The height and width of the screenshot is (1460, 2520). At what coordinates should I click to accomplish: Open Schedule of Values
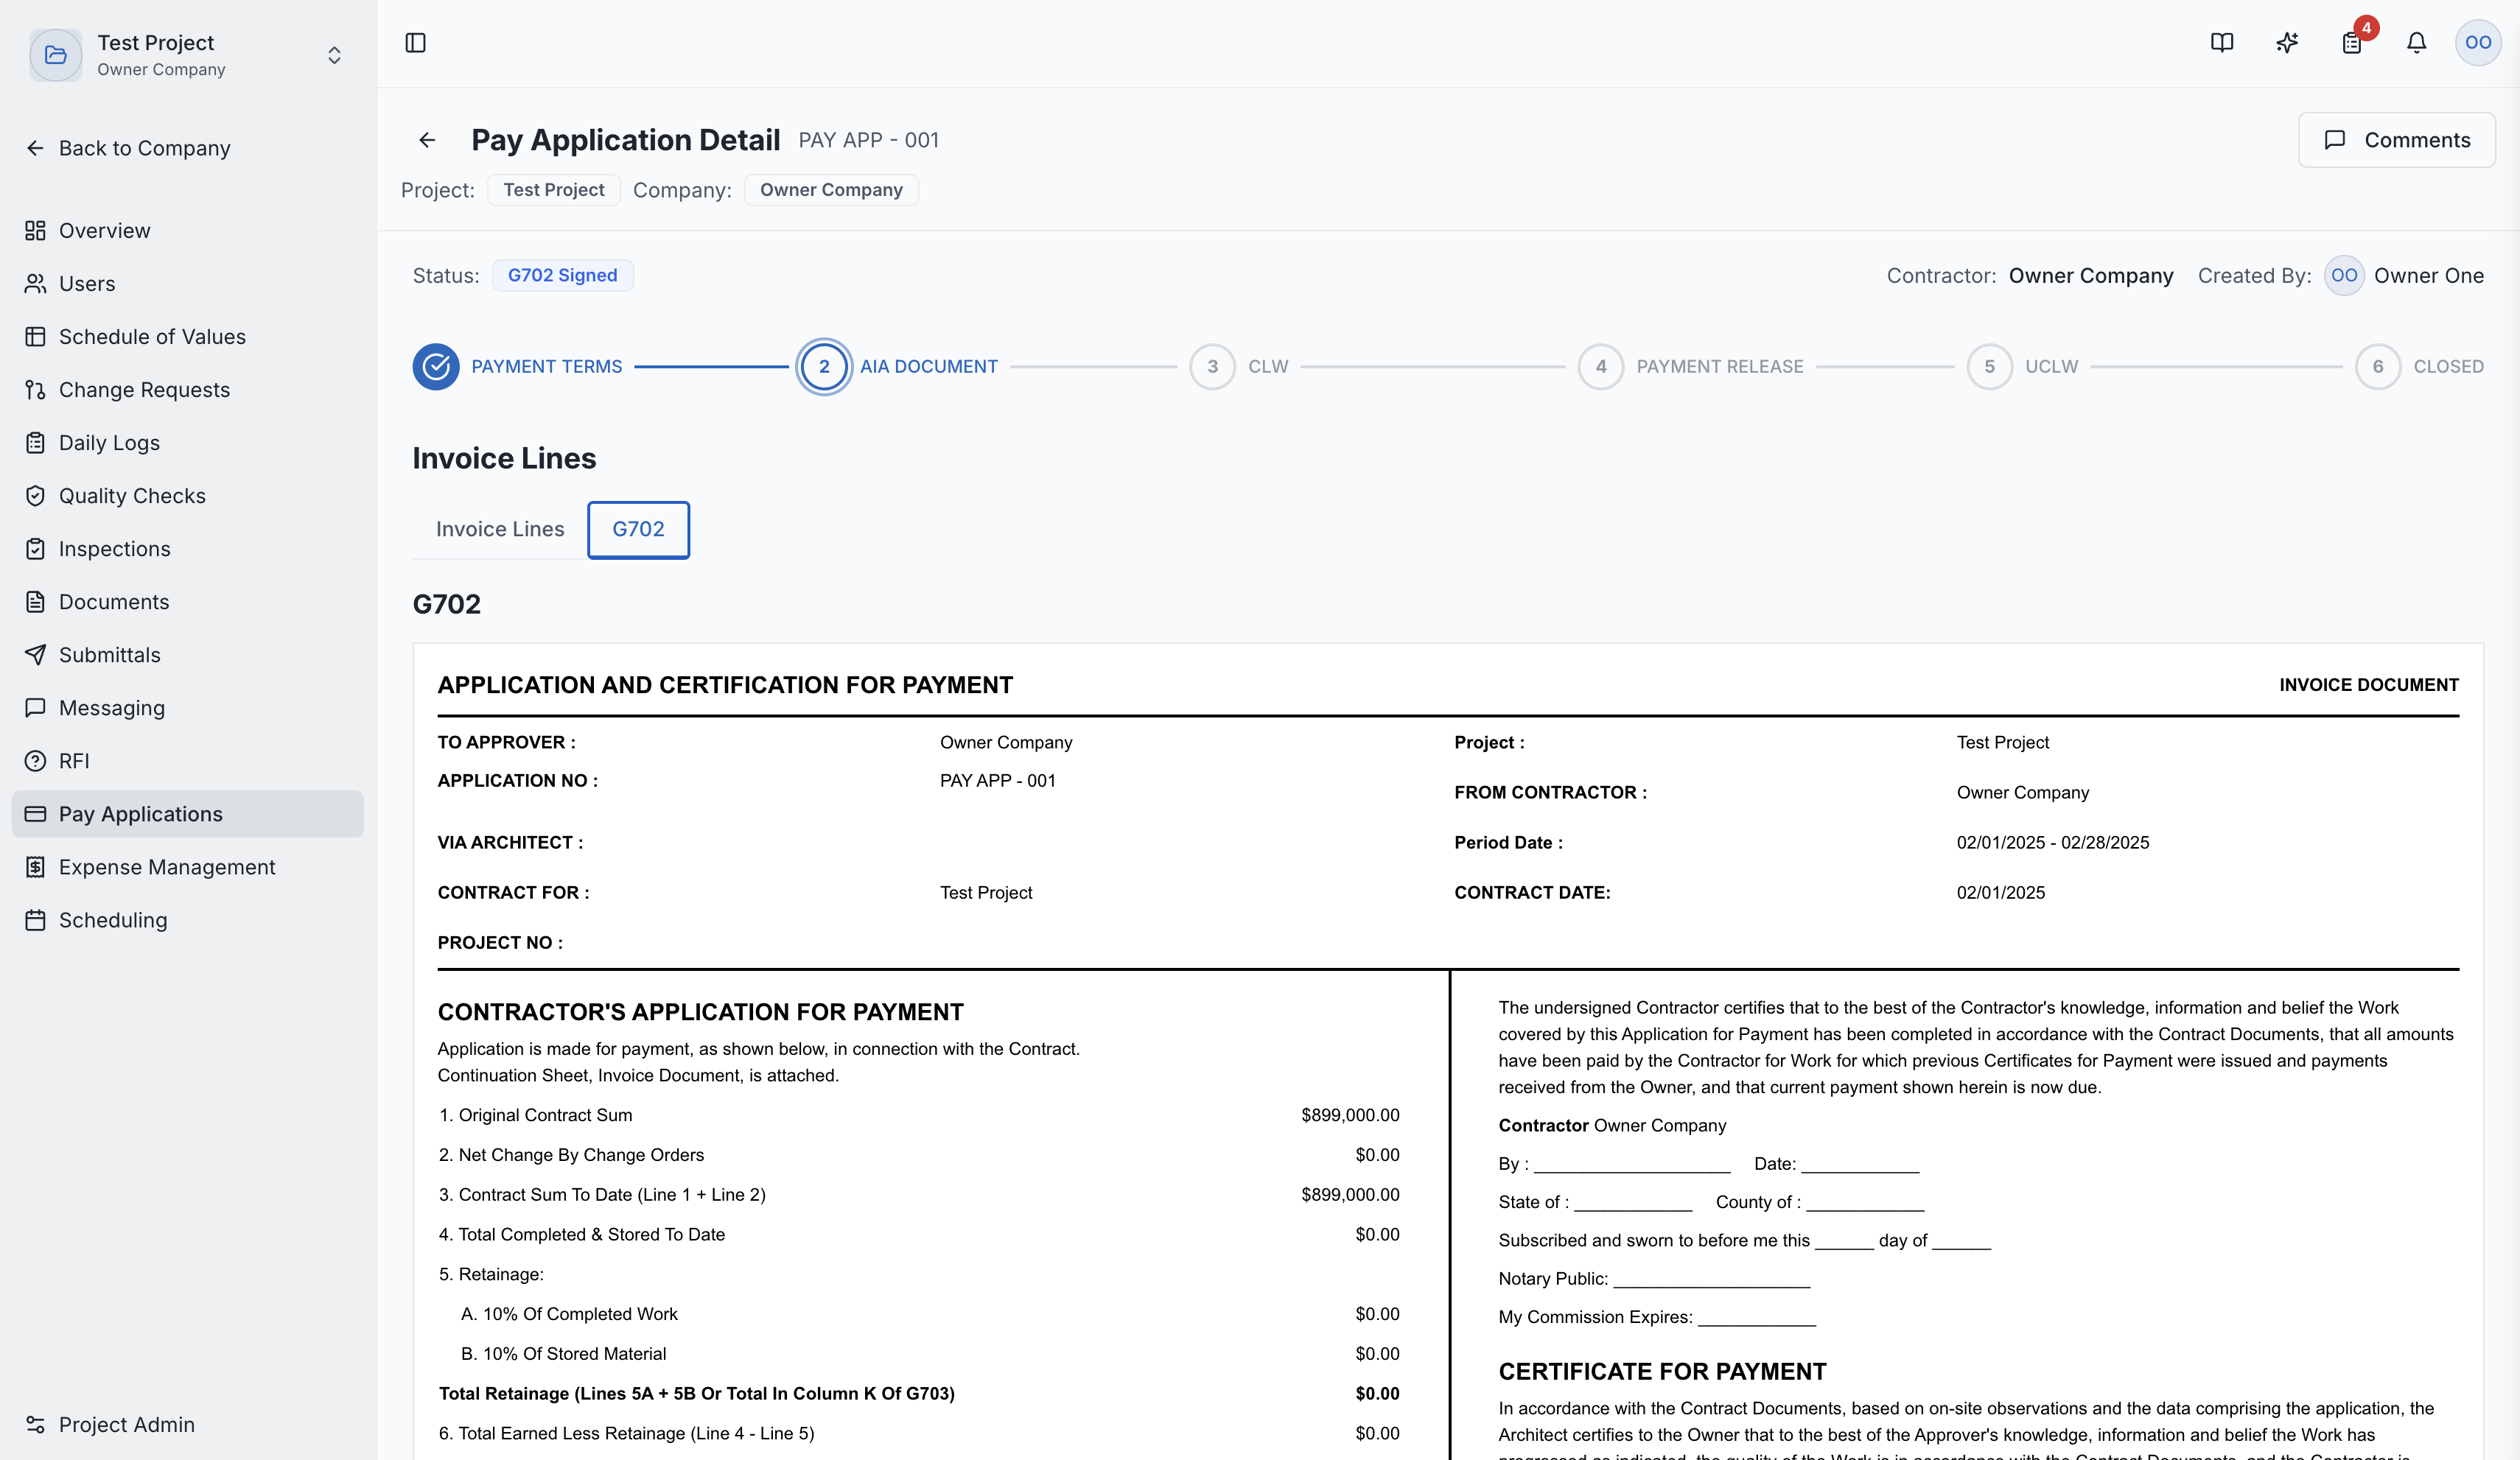click(188, 337)
